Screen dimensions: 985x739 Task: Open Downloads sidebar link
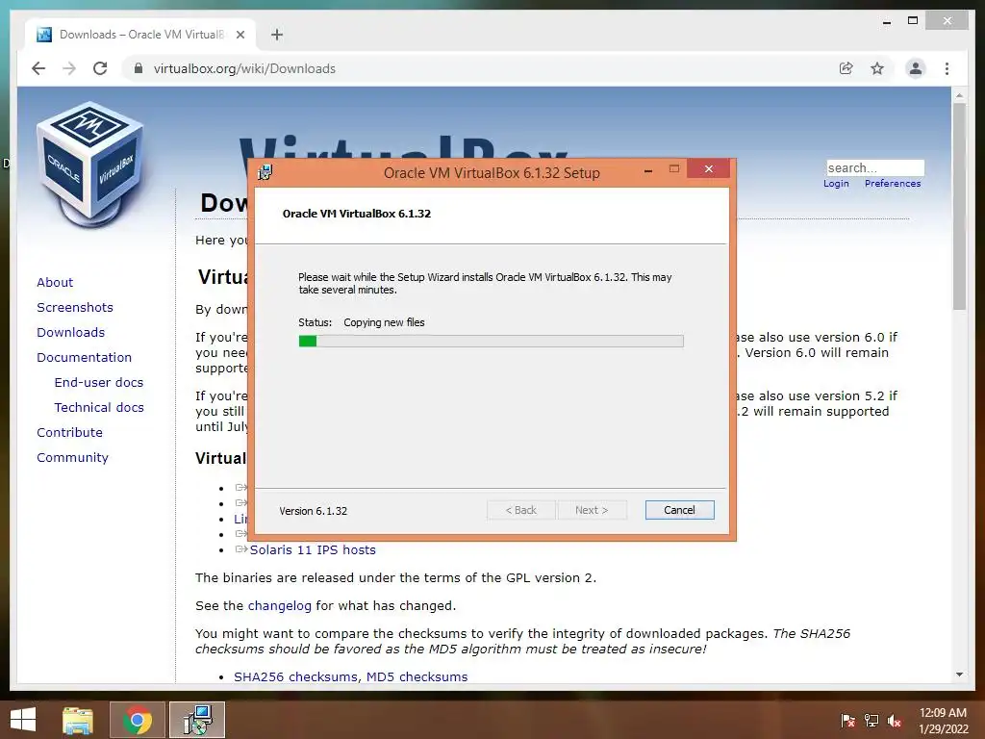click(70, 332)
